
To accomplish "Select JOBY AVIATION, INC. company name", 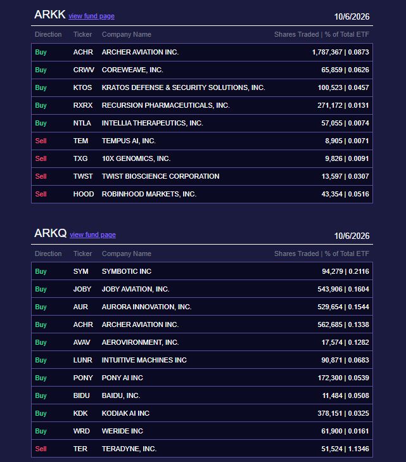I will 136,289.
